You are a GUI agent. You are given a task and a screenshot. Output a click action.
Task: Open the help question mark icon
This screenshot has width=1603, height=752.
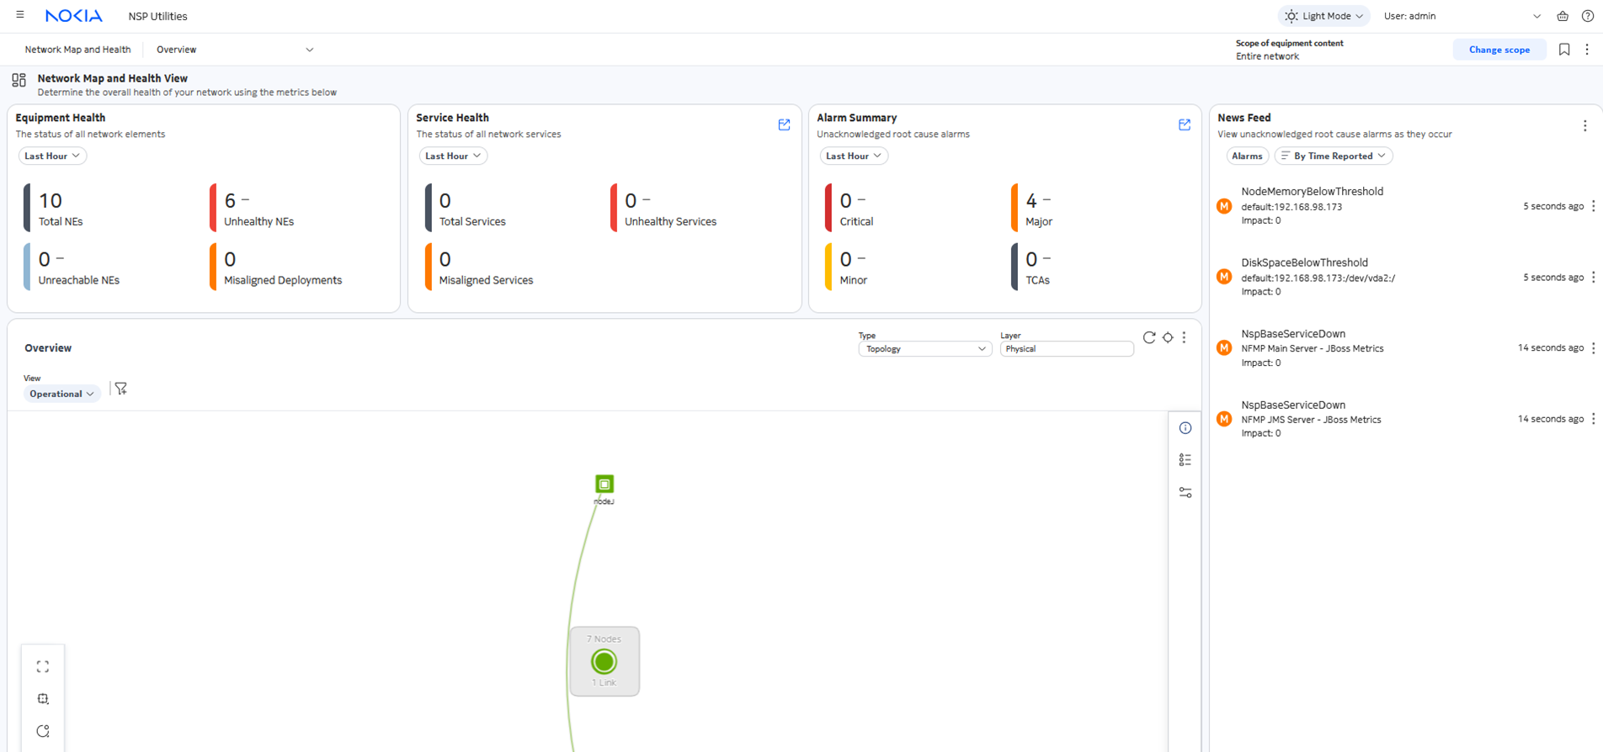(1588, 16)
